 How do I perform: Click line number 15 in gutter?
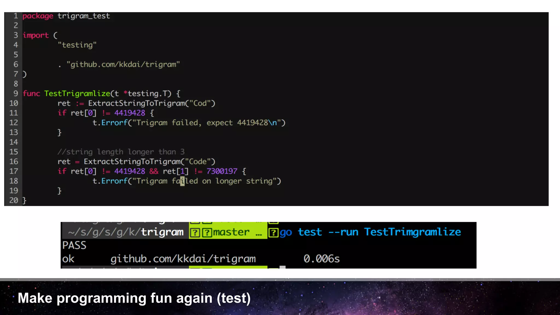(x=14, y=152)
